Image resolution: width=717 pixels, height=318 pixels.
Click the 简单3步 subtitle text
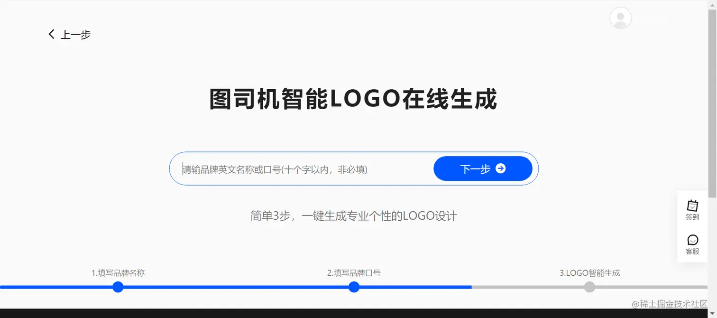(354, 216)
